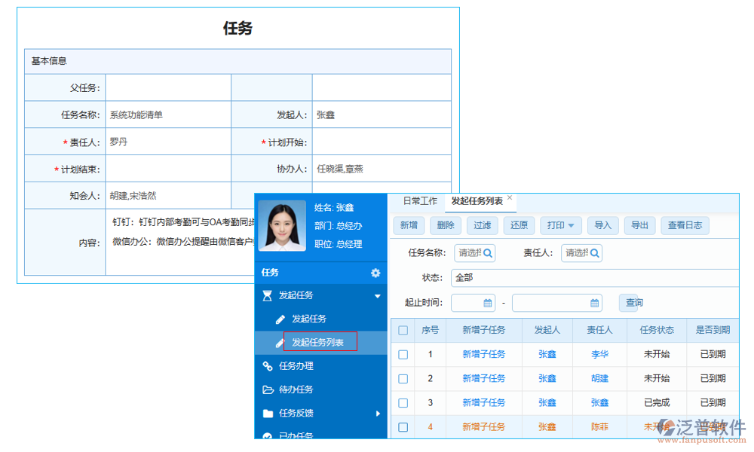Image resolution: width=754 pixels, height=452 pixels.
Task: Click the hourglass icon beside 发起任务
Action: (268, 295)
